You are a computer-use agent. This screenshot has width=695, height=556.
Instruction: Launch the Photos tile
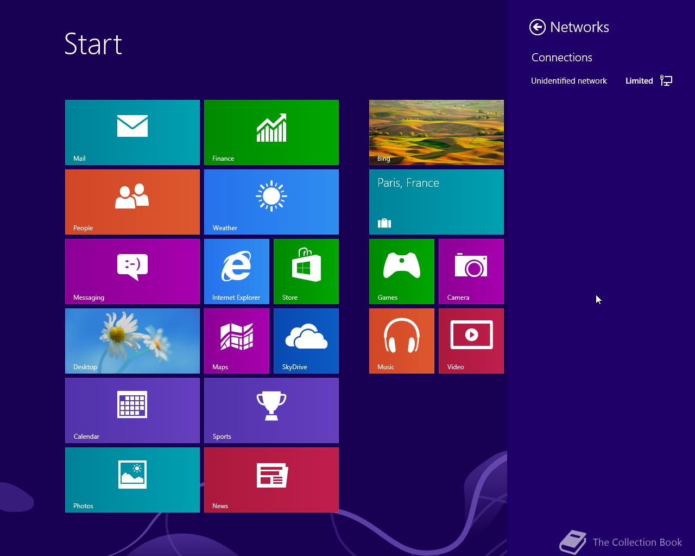pos(132,480)
